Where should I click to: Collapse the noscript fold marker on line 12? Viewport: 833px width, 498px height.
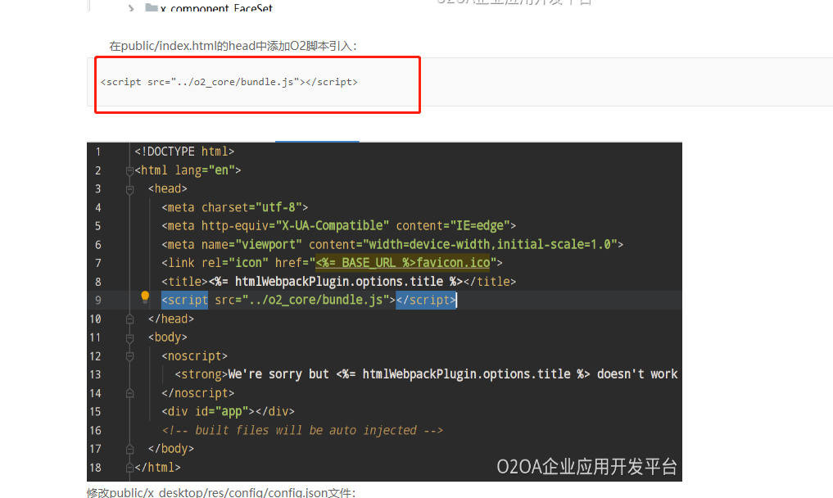click(129, 356)
